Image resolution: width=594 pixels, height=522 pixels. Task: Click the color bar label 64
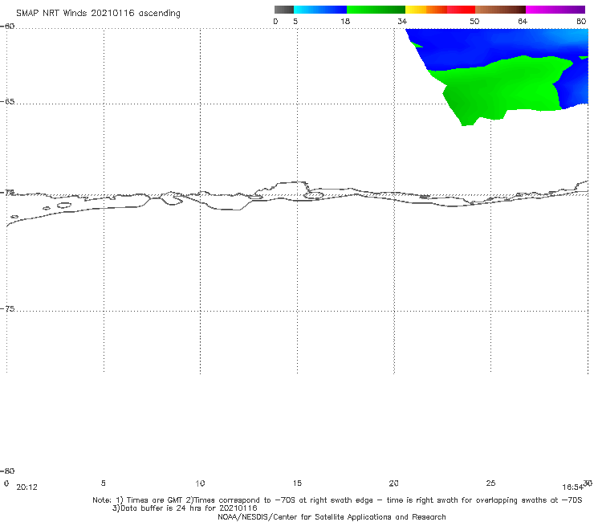click(523, 21)
